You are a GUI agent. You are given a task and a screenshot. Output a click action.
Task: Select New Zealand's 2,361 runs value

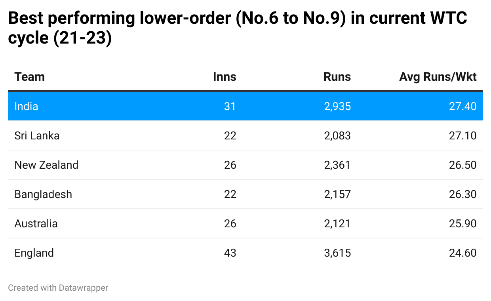[337, 165]
